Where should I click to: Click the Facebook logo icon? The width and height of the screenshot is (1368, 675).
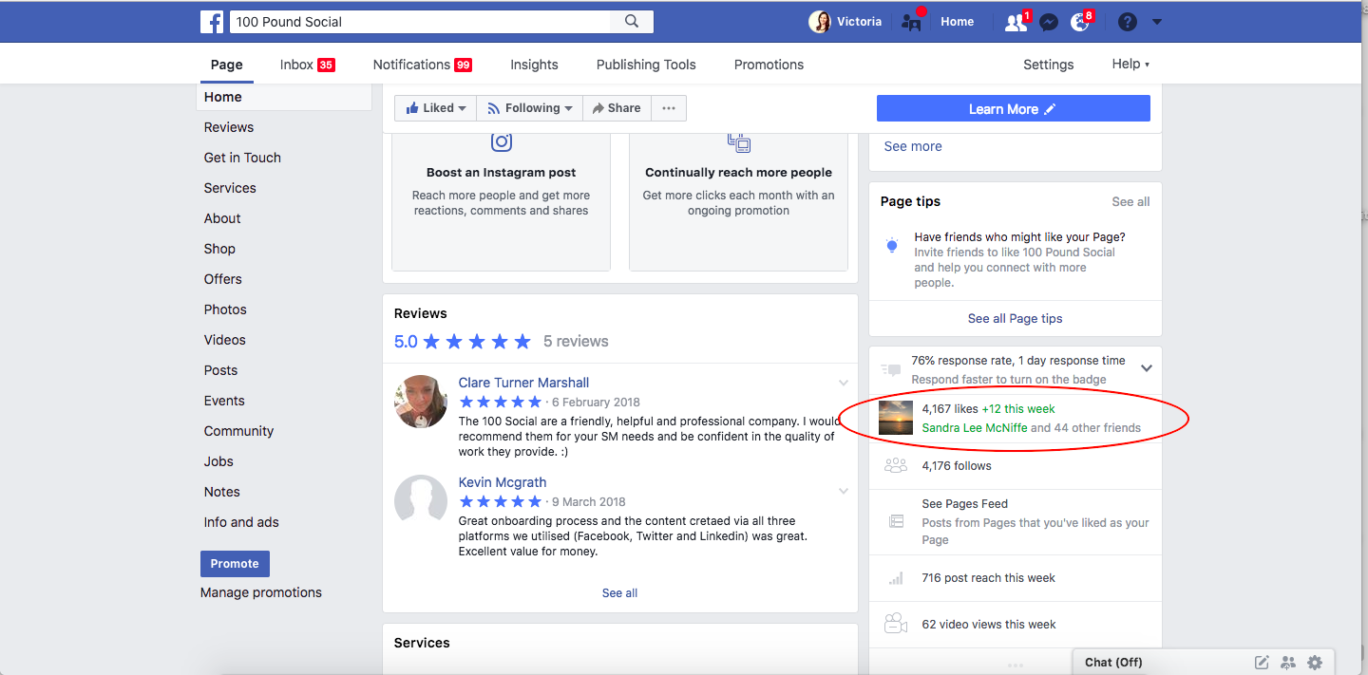[x=212, y=21]
